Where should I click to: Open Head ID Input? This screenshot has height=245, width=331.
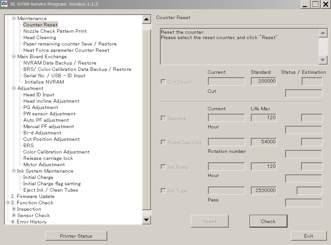coord(39,95)
